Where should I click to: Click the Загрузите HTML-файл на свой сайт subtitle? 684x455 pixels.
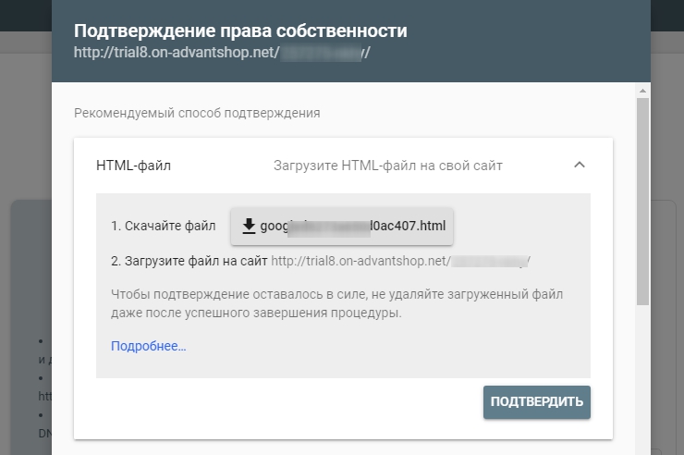388,166
